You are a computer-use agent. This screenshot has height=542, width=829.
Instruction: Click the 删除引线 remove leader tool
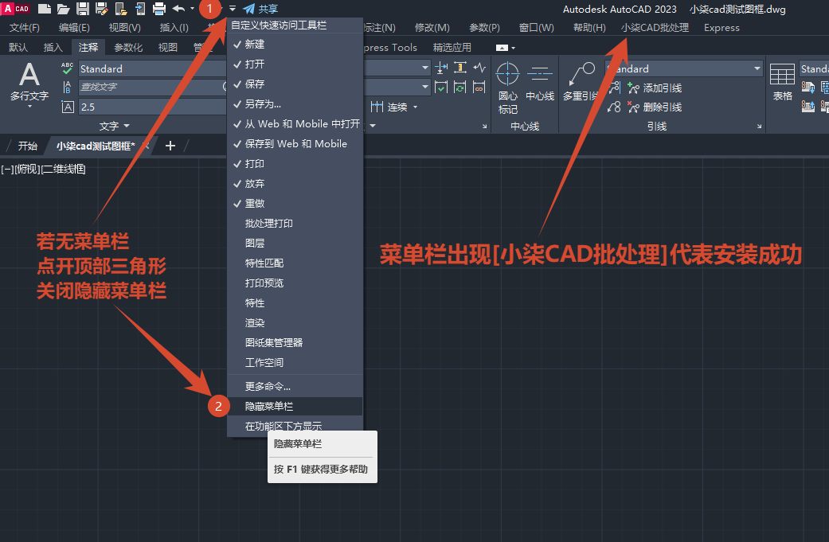tap(655, 107)
